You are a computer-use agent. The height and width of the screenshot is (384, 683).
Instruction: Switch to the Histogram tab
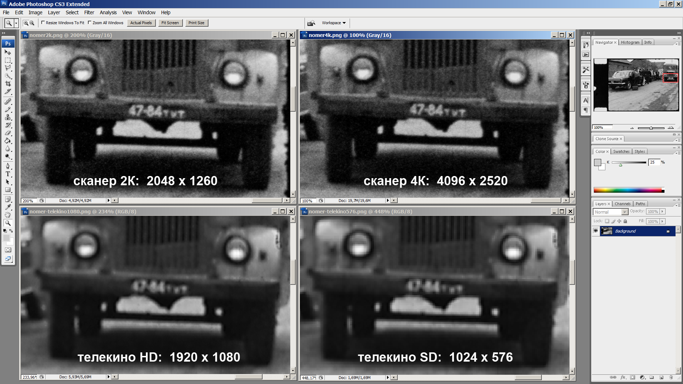(x=630, y=42)
